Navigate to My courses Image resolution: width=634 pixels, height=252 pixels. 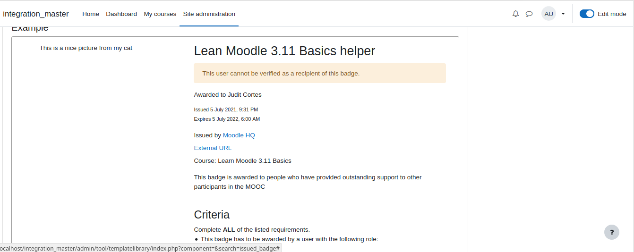tap(160, 14)
